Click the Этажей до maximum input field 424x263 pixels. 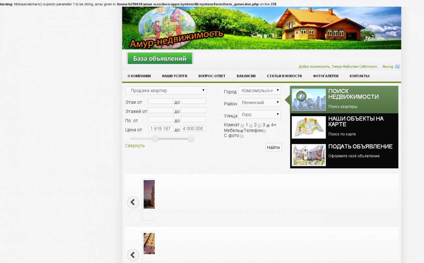(193, 110)
